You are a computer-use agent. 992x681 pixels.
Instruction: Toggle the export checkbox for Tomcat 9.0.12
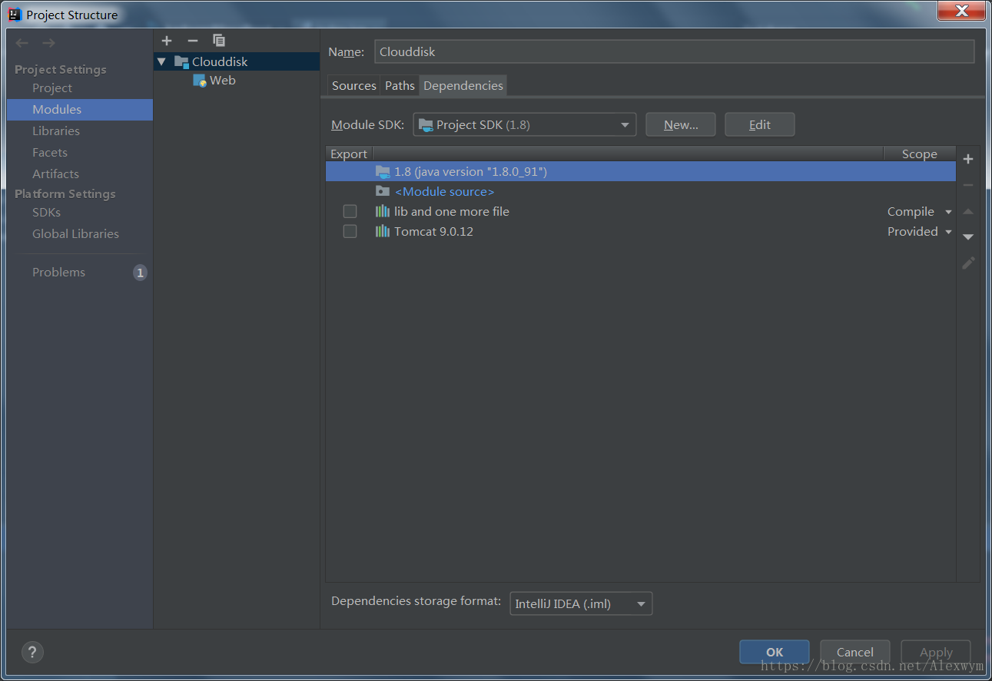click(350, 231)
